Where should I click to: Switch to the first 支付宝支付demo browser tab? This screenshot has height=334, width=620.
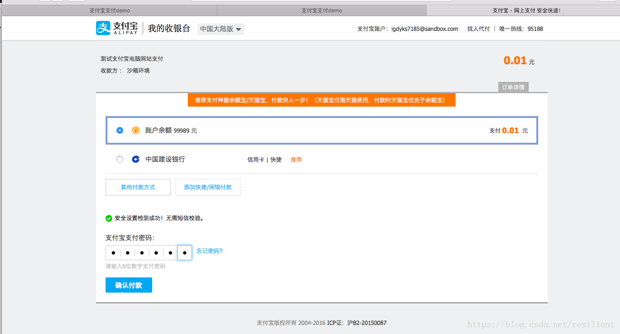tap(110, 10)
